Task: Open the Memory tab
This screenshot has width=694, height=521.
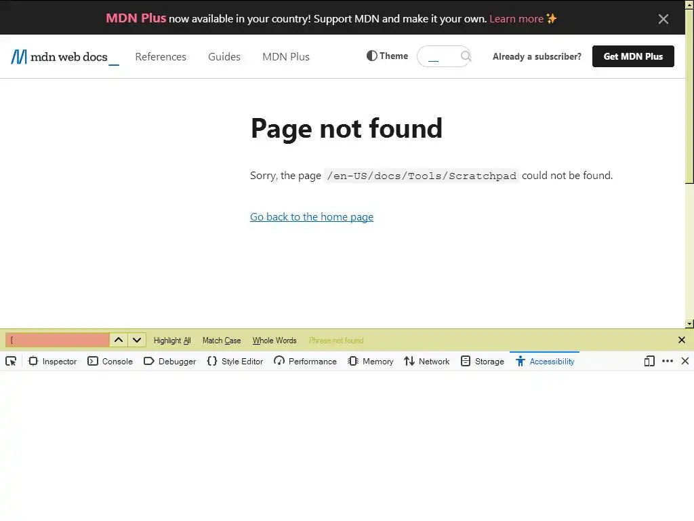Action: click(371, 362)
